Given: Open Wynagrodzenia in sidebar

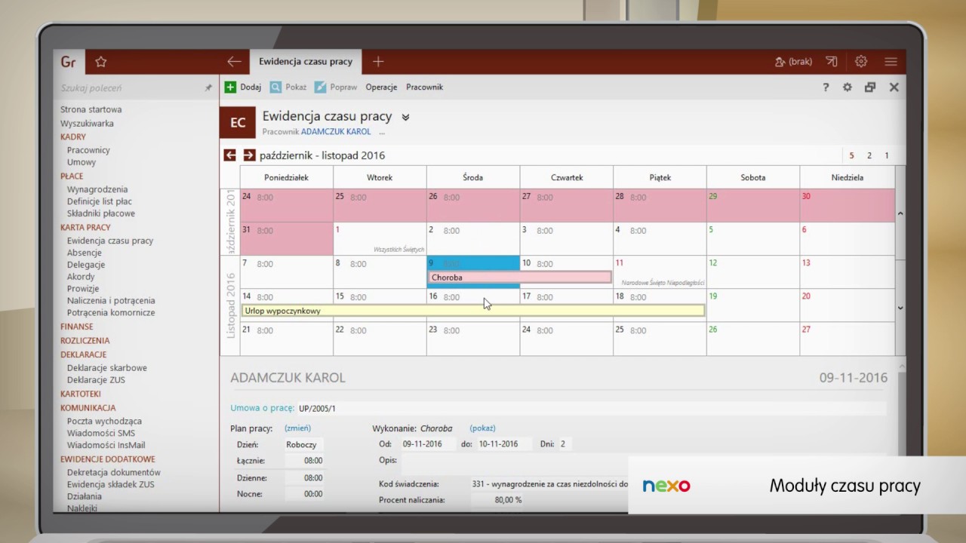Looking at the screenshot, I should click(97, 189).
